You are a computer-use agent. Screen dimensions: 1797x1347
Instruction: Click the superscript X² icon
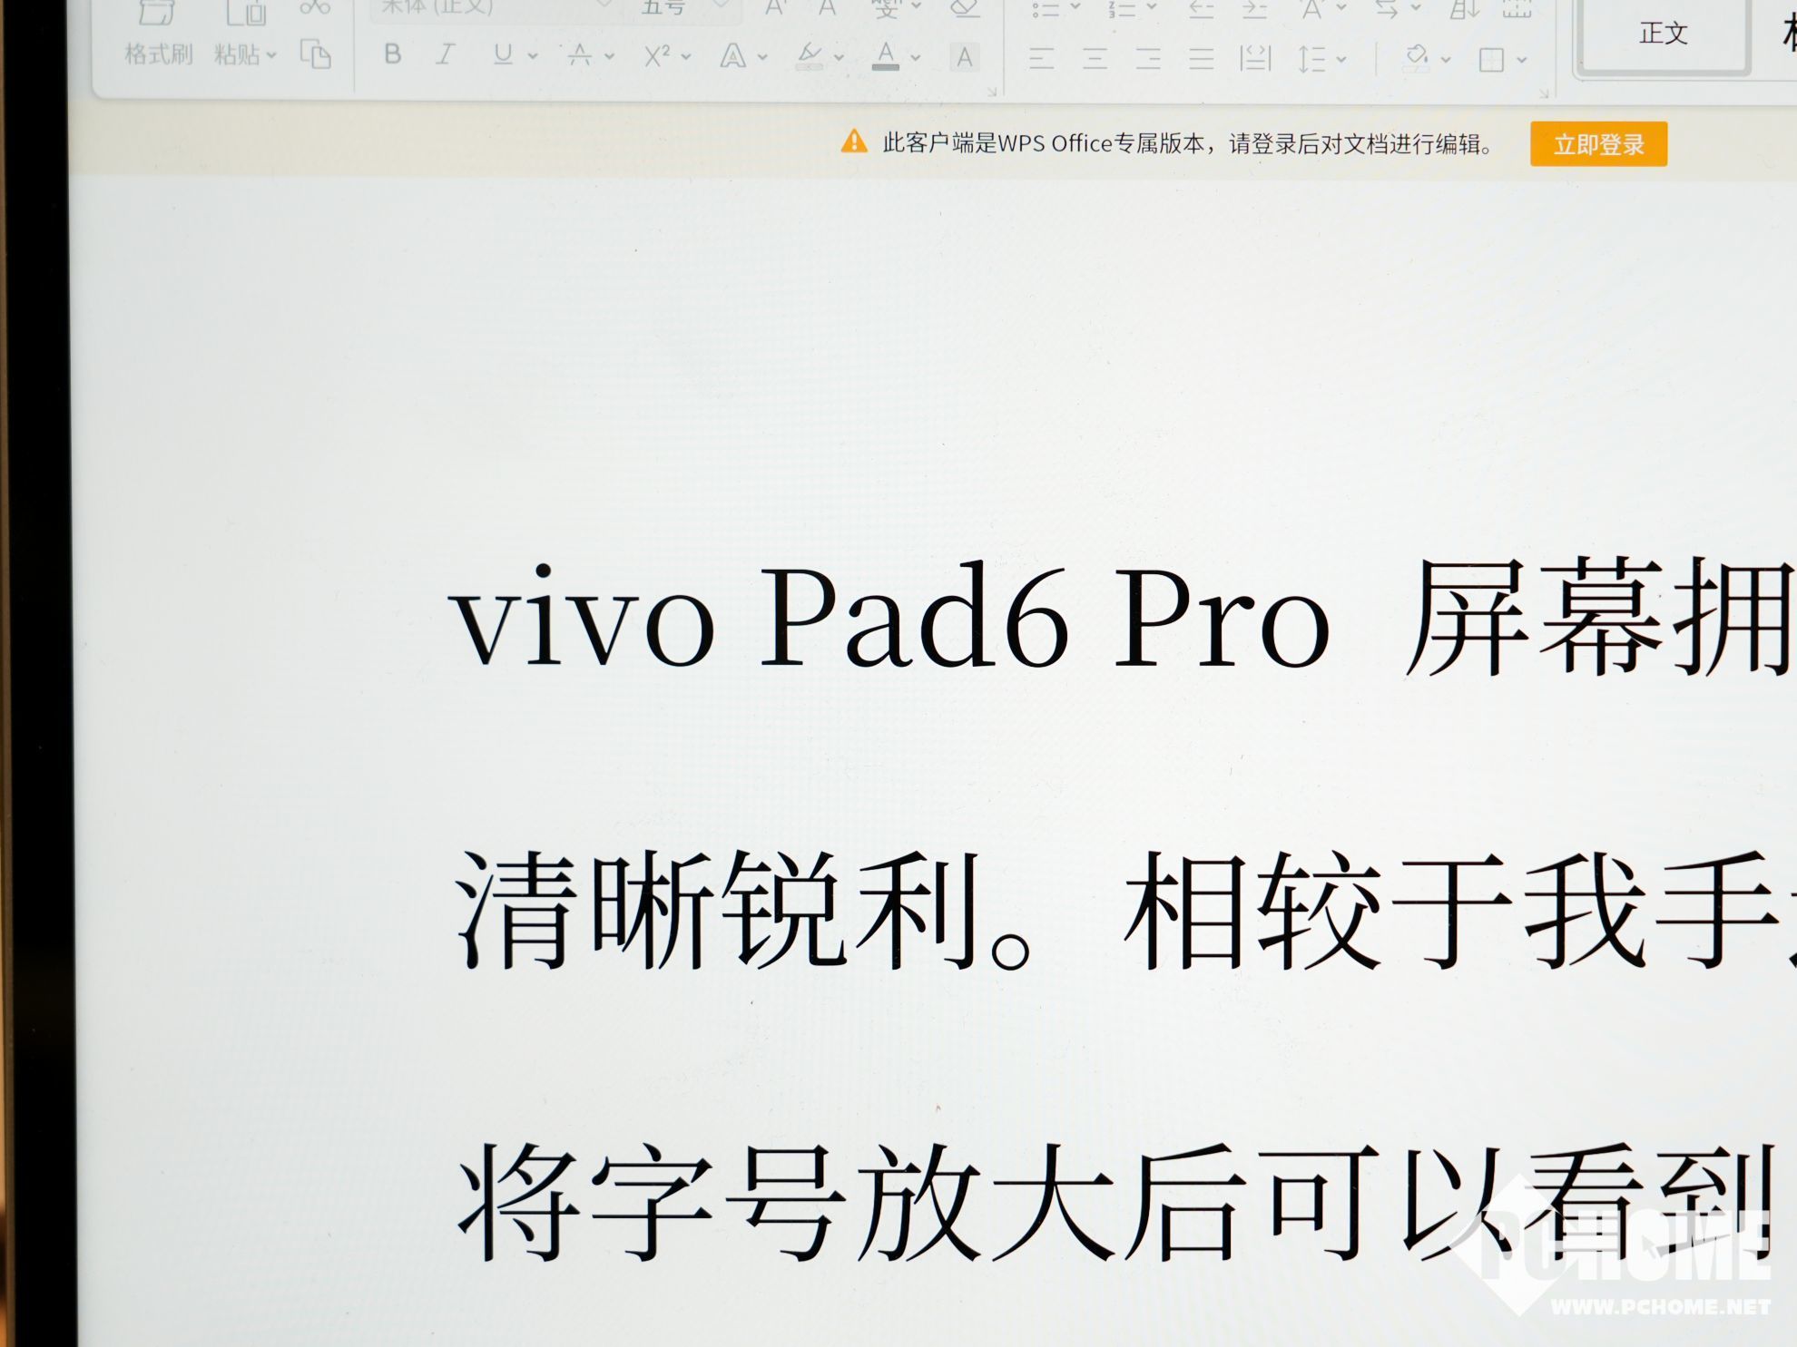pos(656,57)
